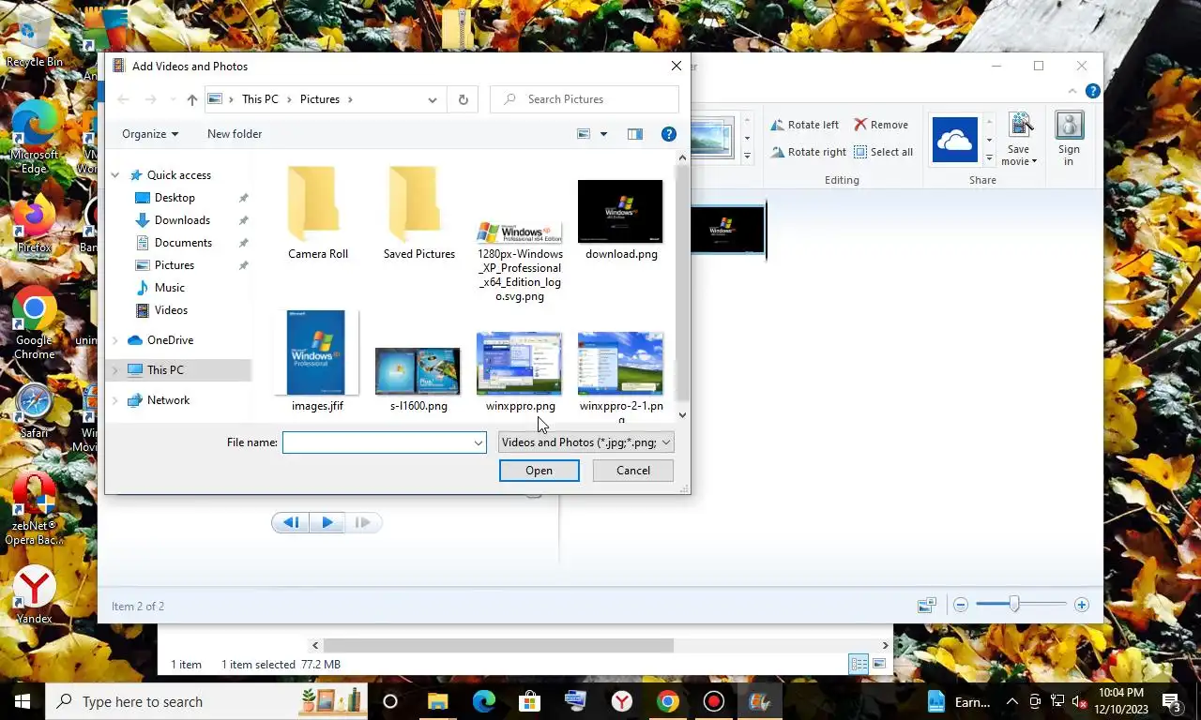This screenshot has width=1201, height=720.
Task: Open Documents in Quick access
Action: (183, 243)
